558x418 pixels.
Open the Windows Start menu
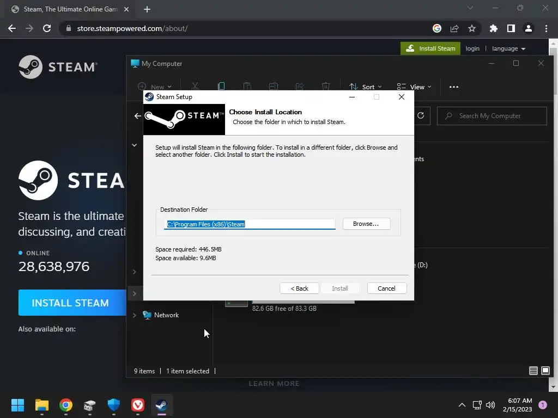[17, 405]
